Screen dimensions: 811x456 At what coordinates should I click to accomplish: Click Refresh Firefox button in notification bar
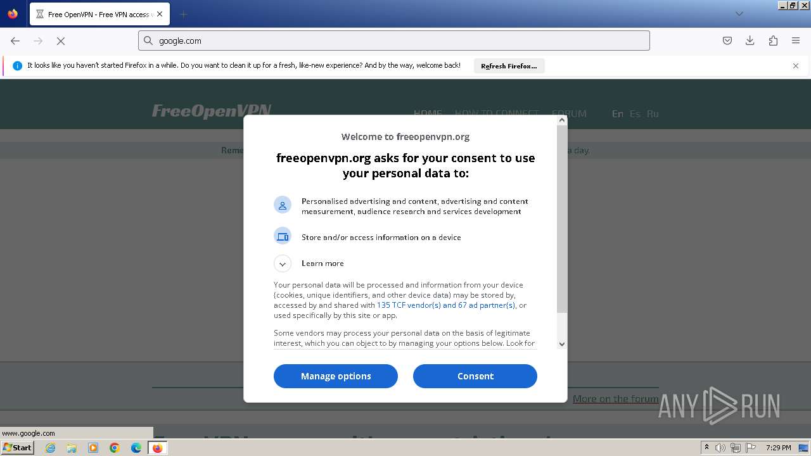tap(509, 66)
